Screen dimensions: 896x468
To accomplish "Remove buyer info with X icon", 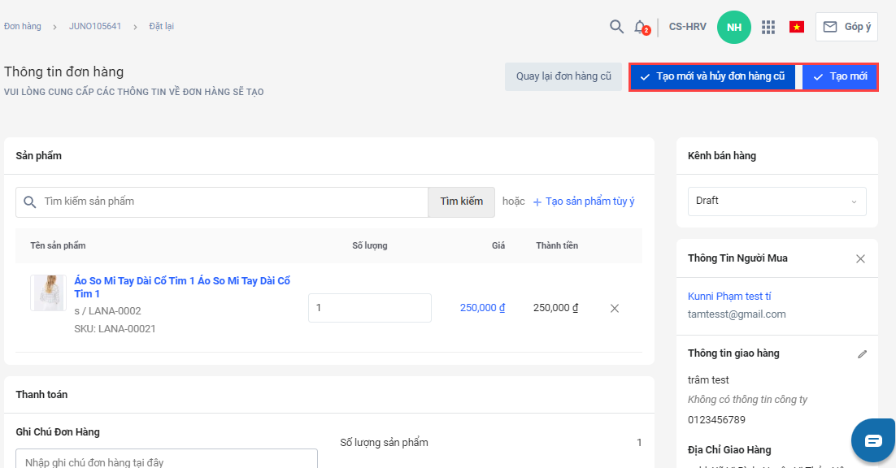I will (860, 258).
